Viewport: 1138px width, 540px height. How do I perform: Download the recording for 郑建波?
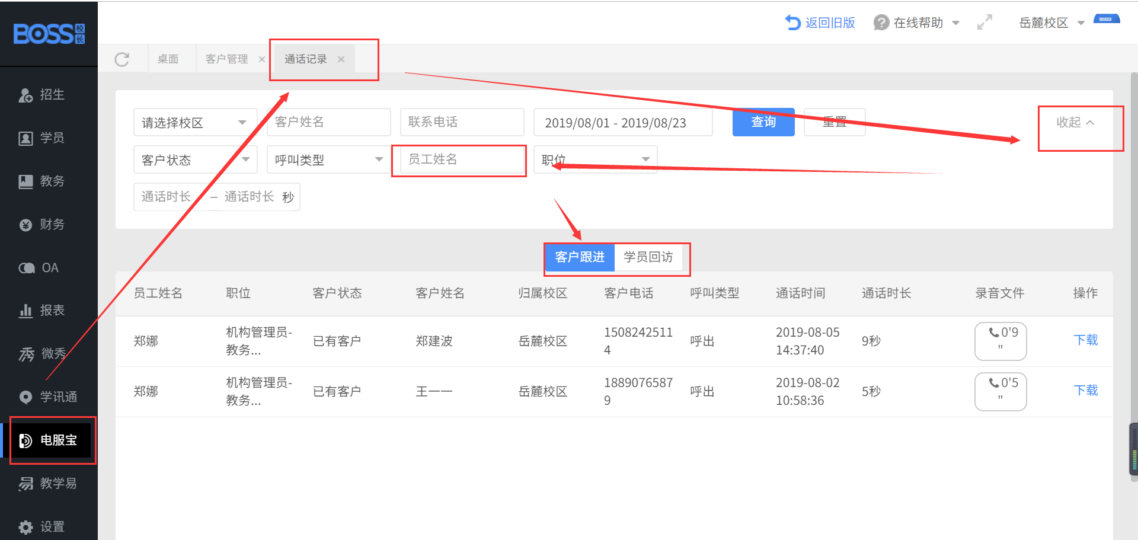[1086, 340]
